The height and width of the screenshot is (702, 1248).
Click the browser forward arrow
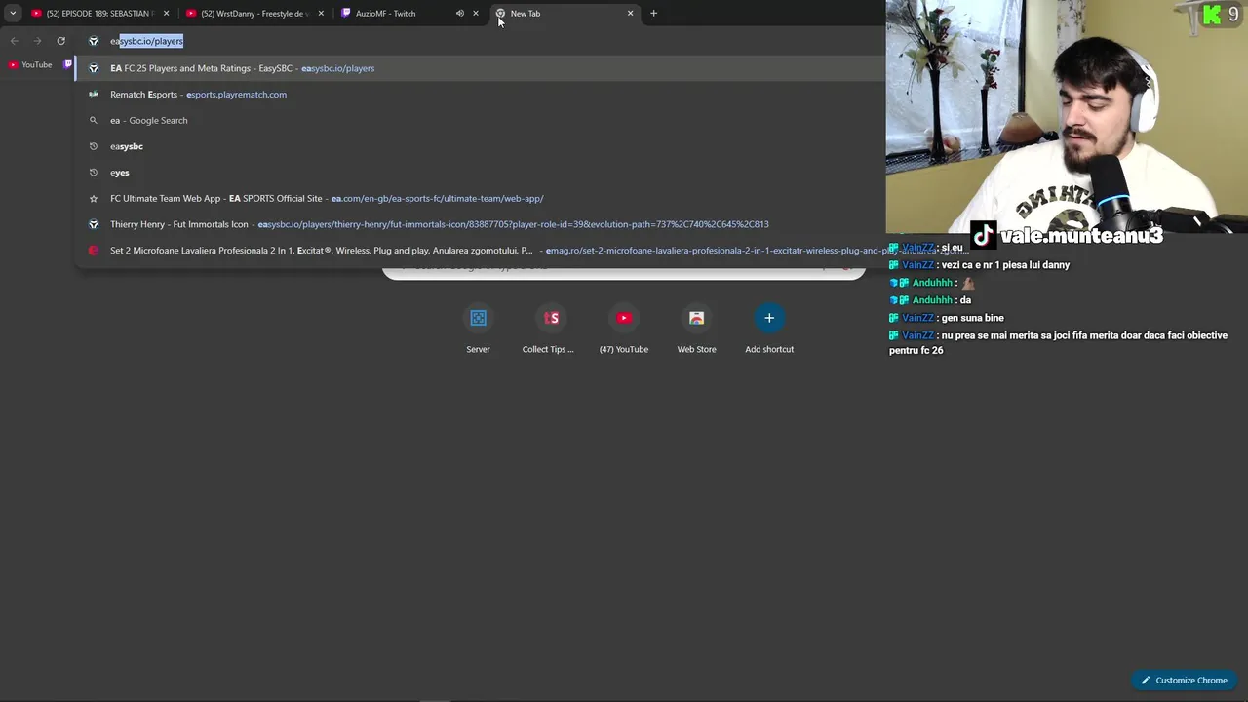[x=38, y=41]
